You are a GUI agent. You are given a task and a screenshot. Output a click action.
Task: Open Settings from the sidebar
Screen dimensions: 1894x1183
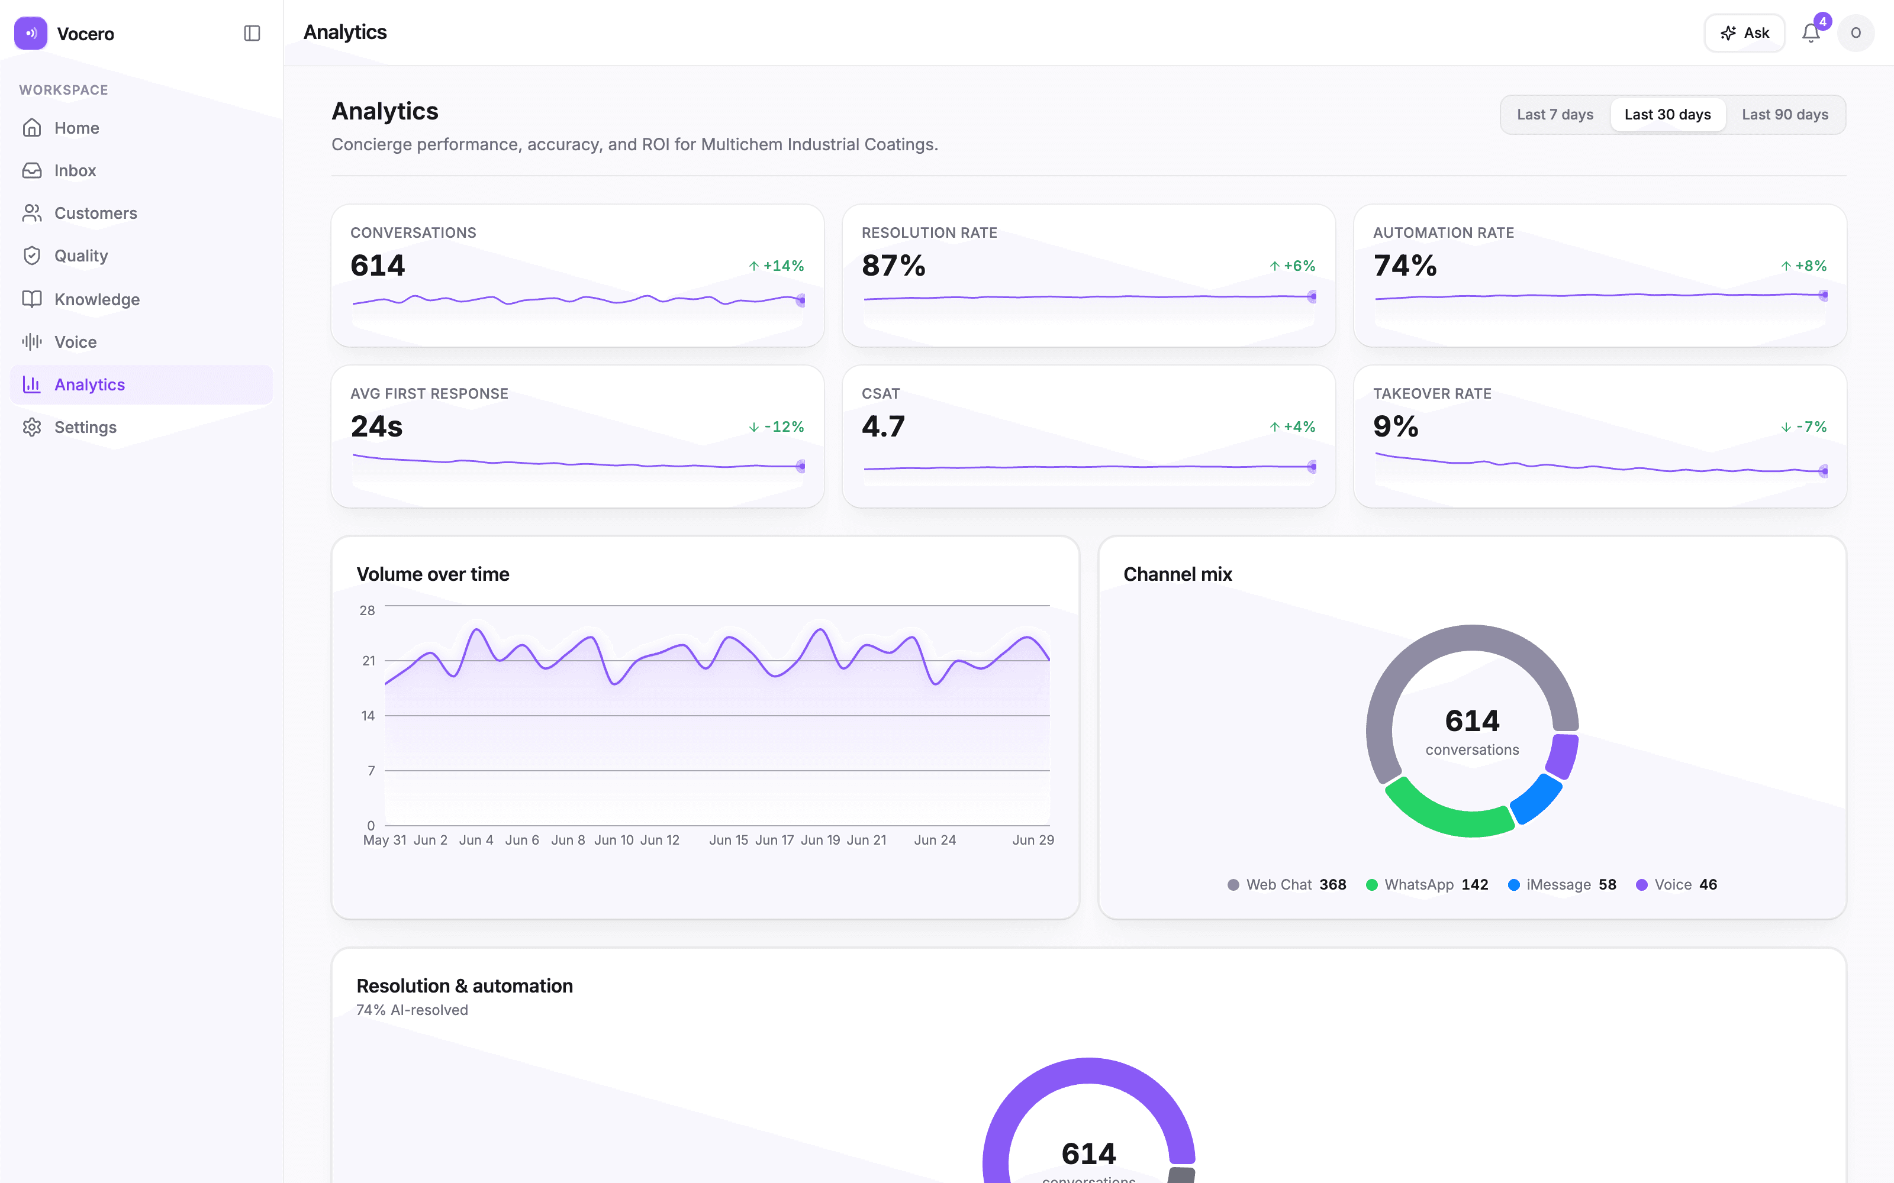tap(141, 427)
